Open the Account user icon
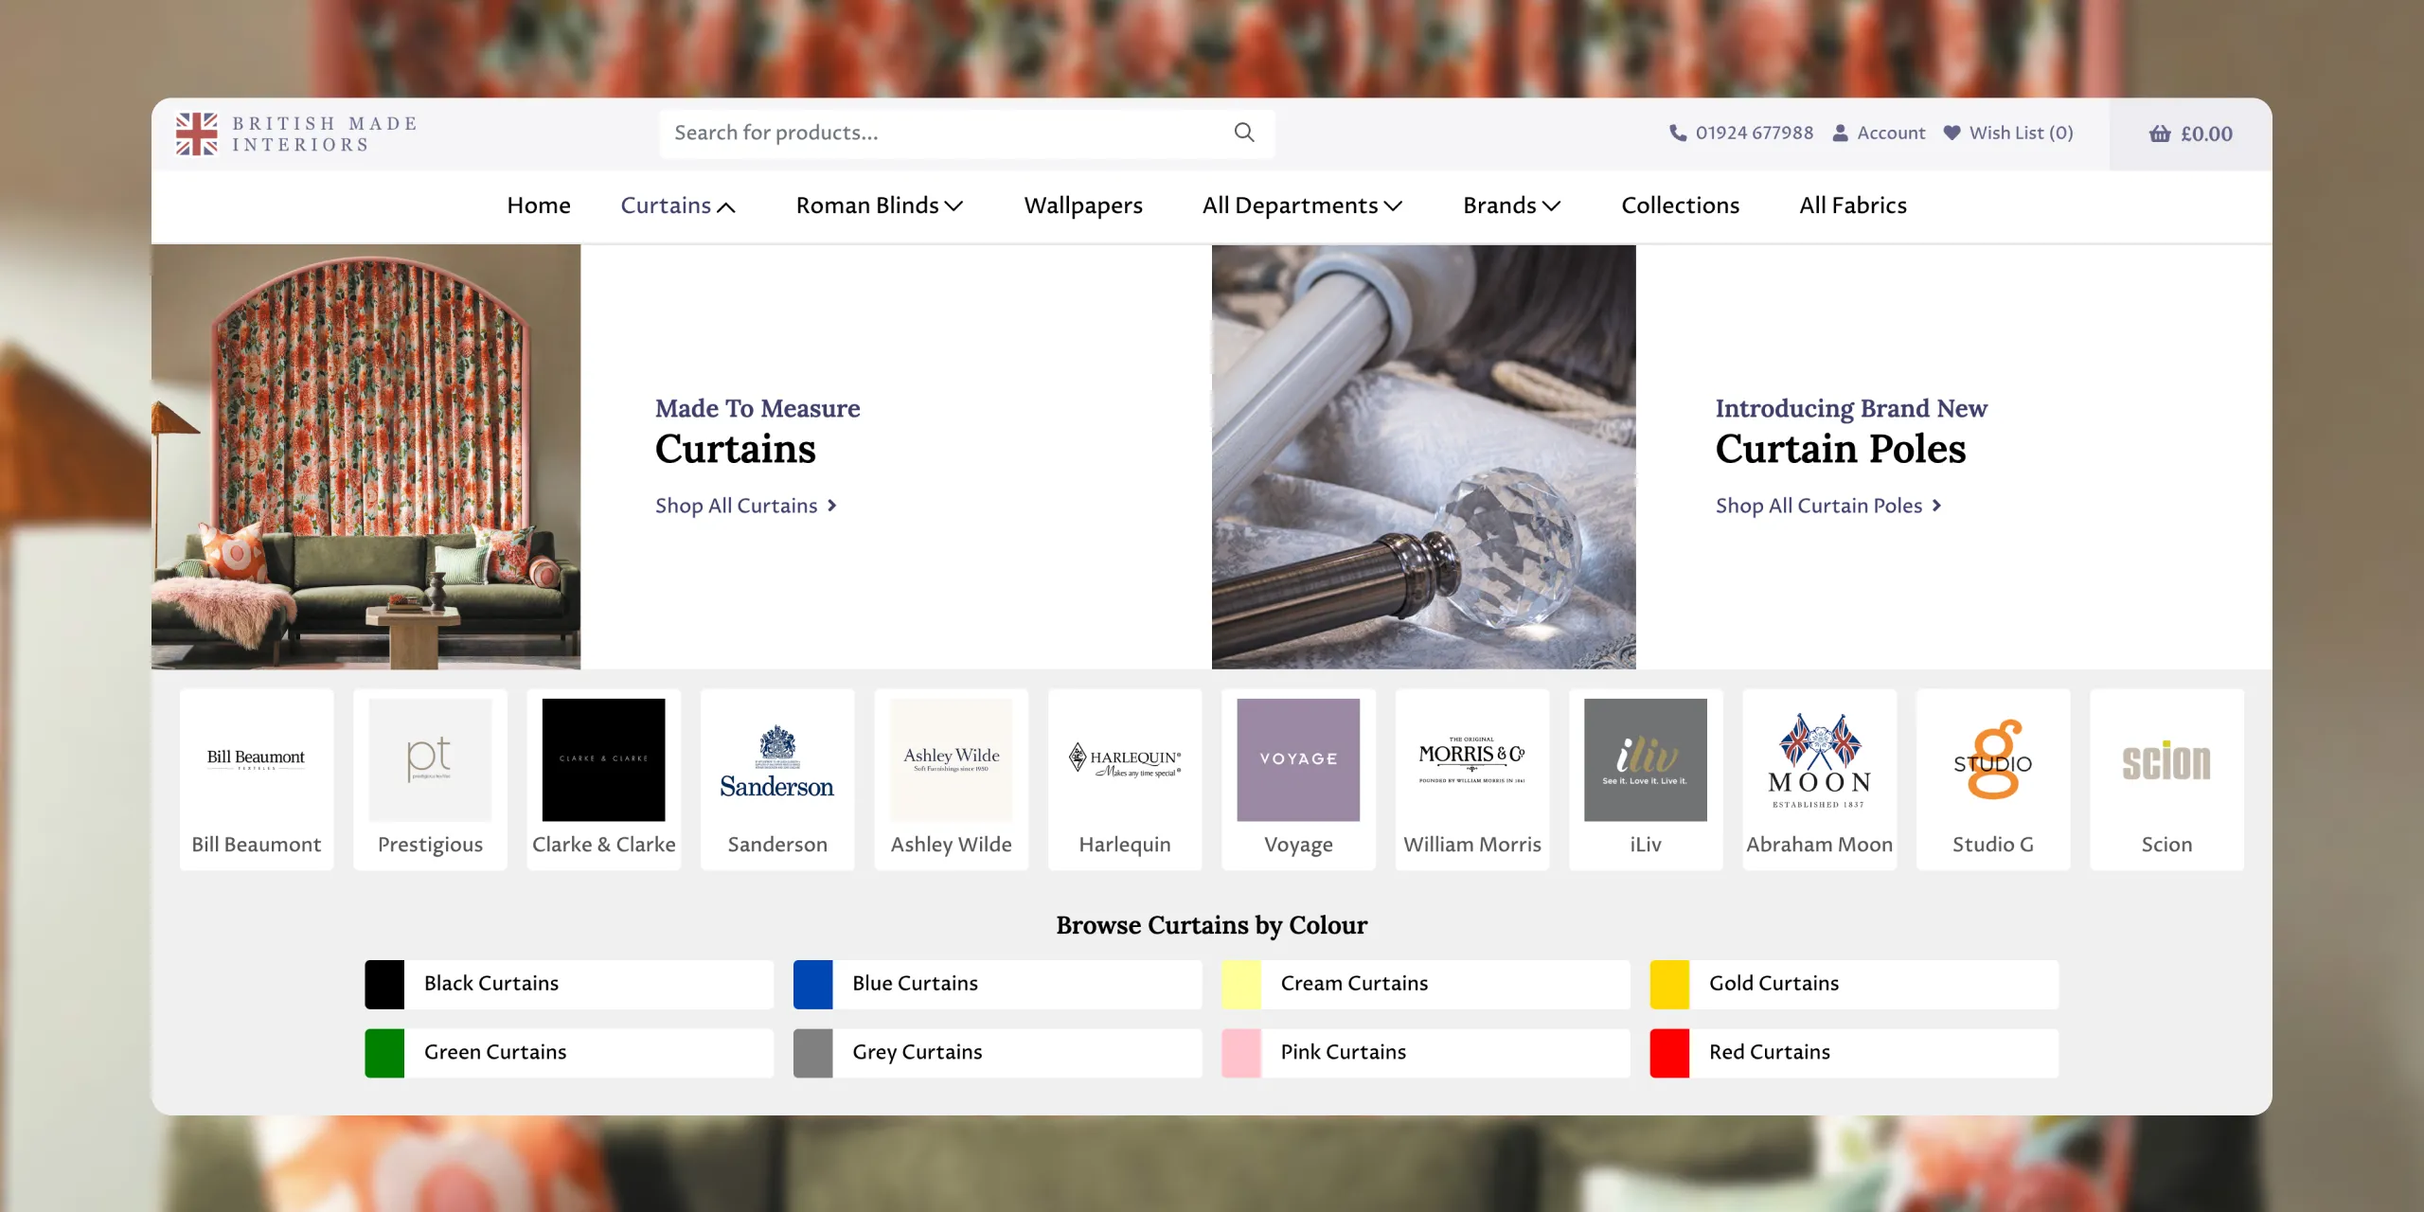 point(1840,133)
